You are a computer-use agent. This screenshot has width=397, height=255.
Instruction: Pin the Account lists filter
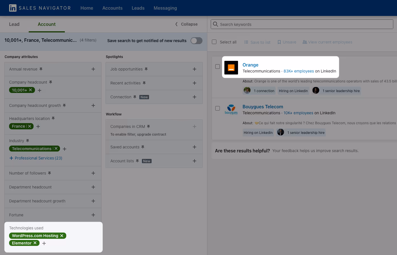(x=137, y=161)
